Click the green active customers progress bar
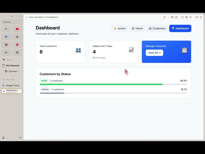 (101, 84)
